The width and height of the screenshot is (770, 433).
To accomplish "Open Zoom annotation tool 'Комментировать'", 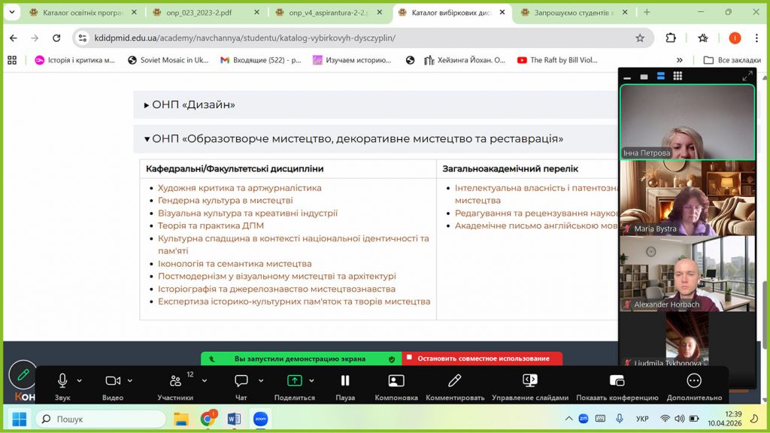I will tap(454, 381).
